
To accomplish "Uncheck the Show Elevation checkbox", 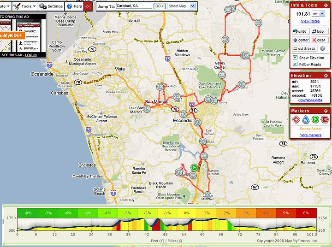I will (295, 57).
